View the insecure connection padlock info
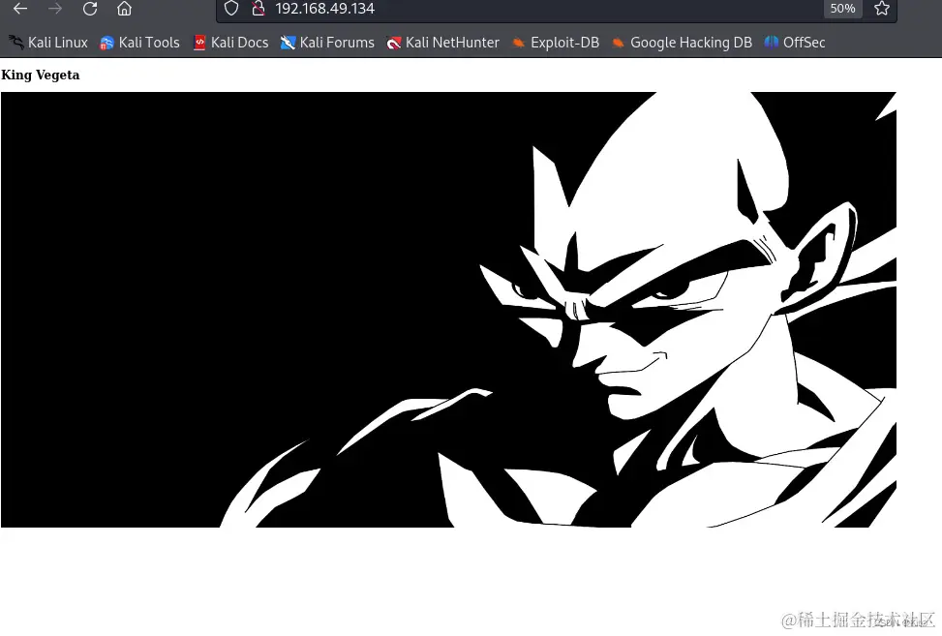The height and width of the screenshot is (636, 942). (x=258, y=9)
